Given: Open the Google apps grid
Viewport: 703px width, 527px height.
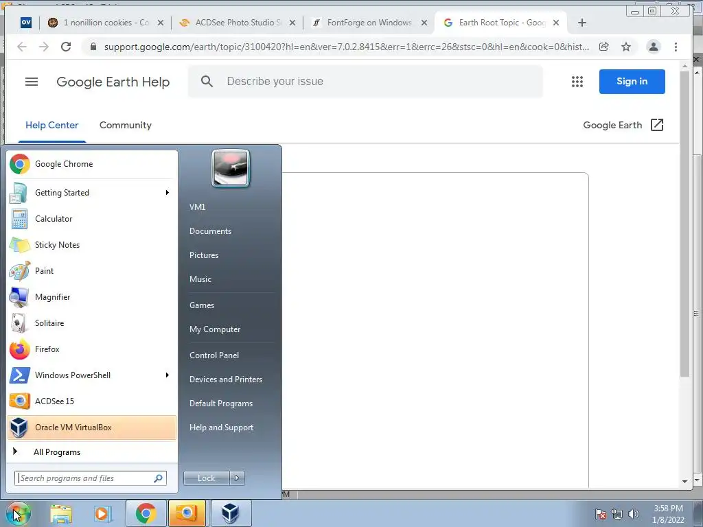Looking at the screenshot, I should pyautogui.click(x=577, y=82).
